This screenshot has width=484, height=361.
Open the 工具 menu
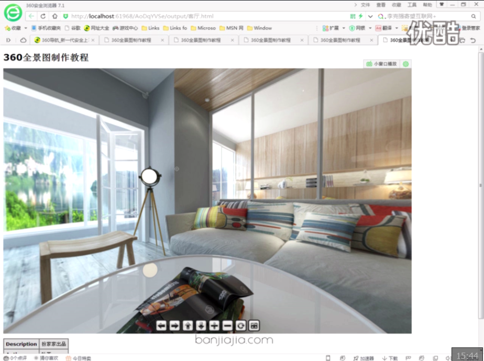[412, 5]
